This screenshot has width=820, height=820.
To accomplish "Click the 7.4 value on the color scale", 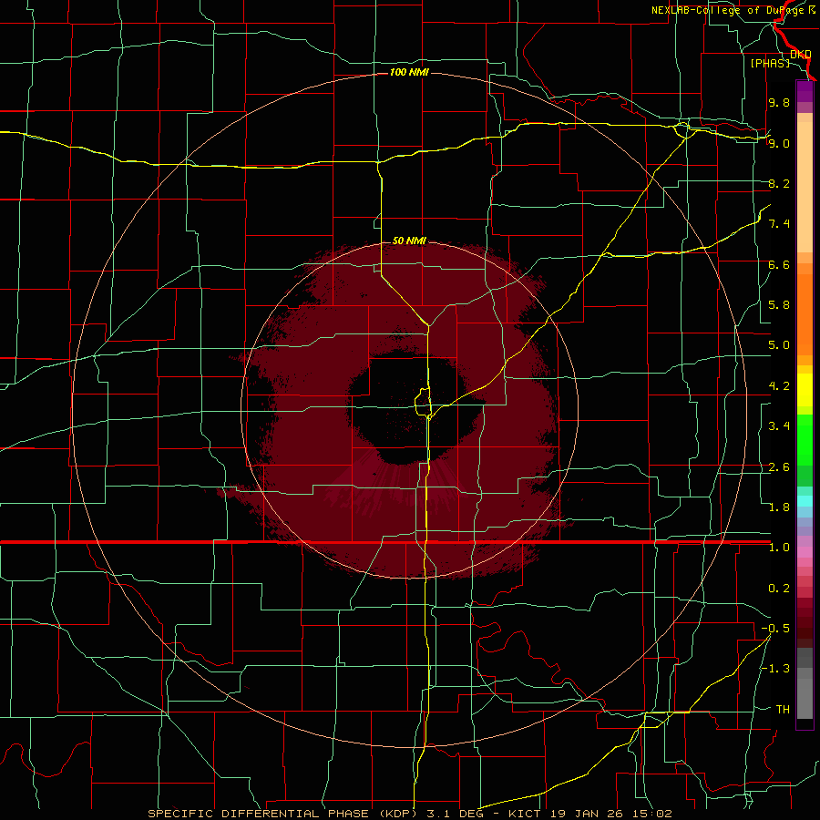I will click(779, 224).
